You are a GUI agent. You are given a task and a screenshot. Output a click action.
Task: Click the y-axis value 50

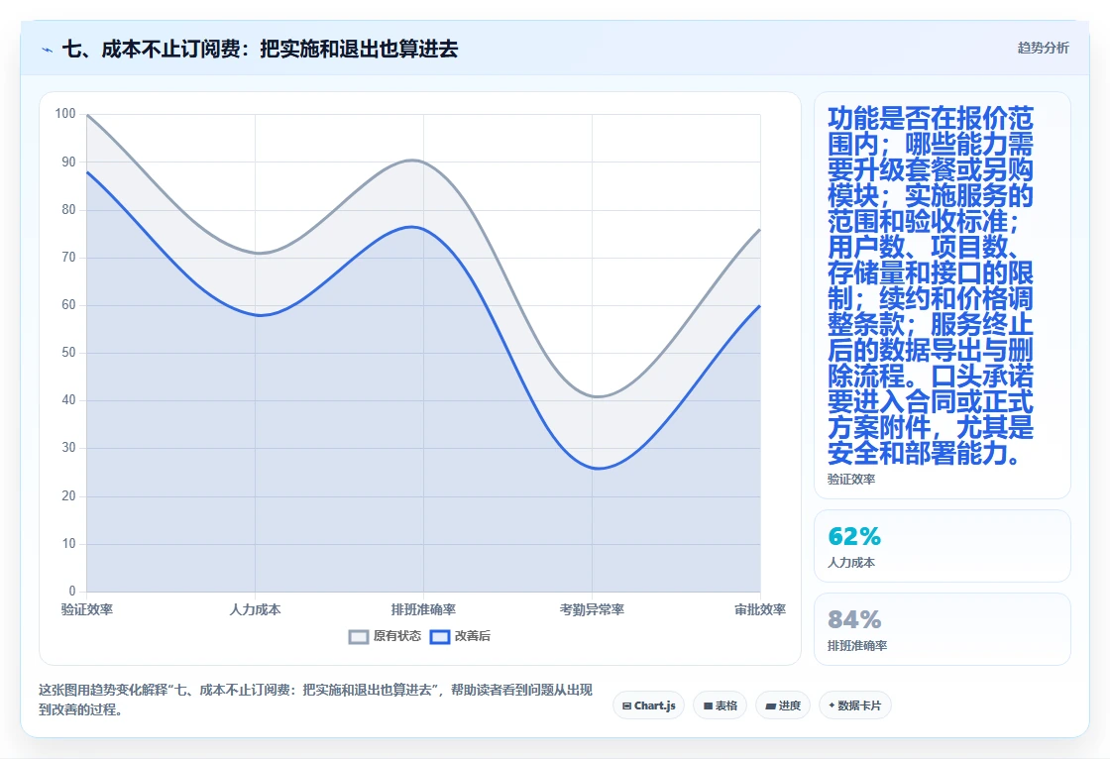point(68,353)
